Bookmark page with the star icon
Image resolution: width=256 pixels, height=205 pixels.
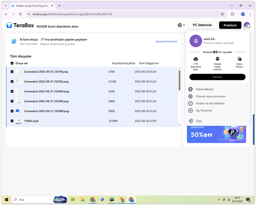click(x=222, y=14)
